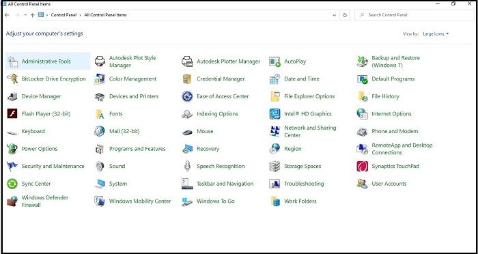Click the Internet Options icon

point(362,114)
